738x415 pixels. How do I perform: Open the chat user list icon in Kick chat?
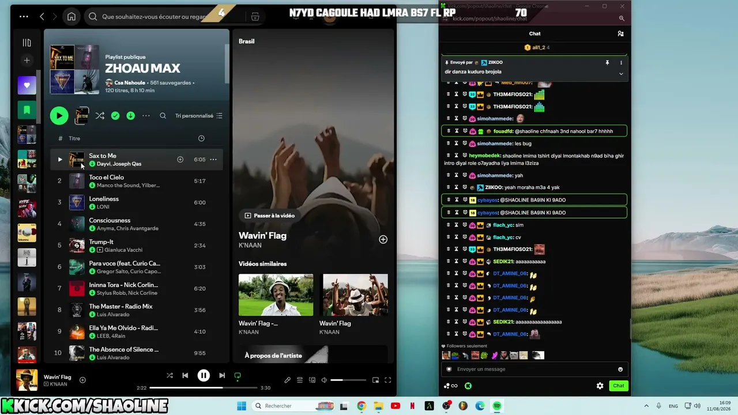coord(620,34)
